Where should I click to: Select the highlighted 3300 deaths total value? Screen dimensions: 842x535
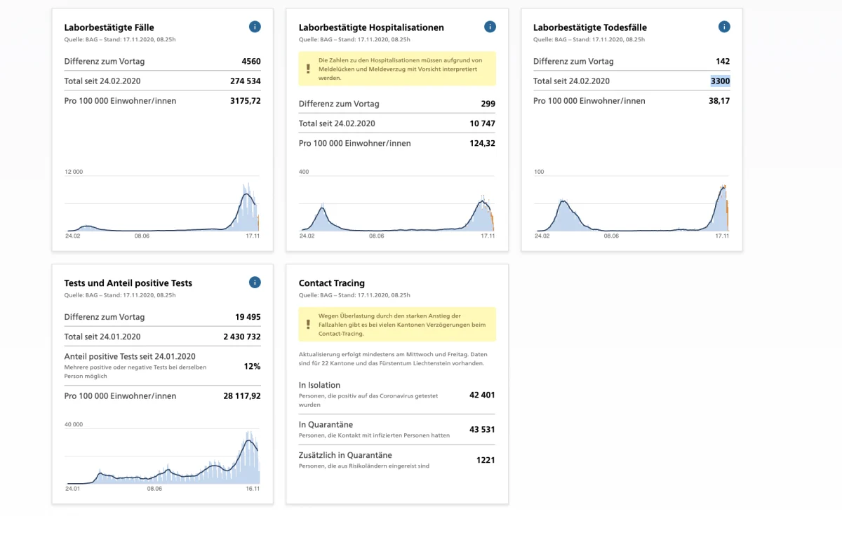point(720,81)
